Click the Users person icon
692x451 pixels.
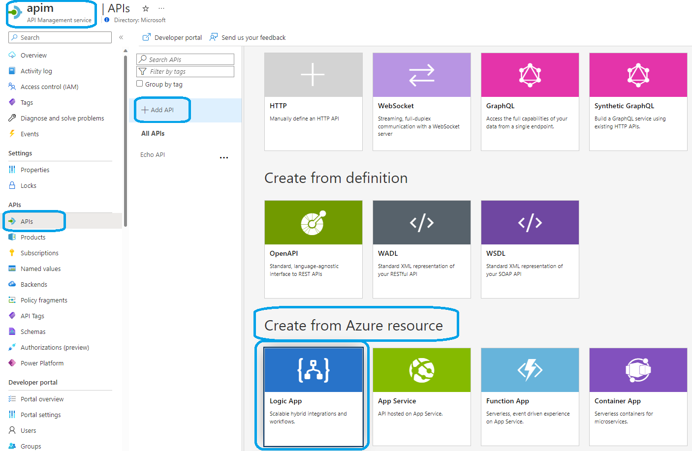[12, 430]
